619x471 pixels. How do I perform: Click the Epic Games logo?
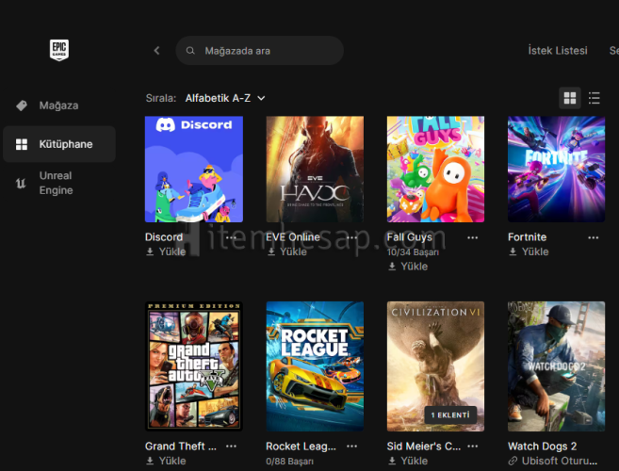click(x=59, y=50)
